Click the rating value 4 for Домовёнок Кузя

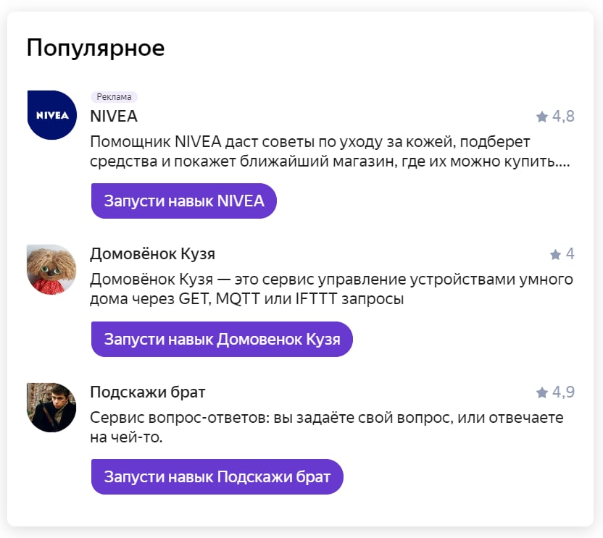(570, 254)
